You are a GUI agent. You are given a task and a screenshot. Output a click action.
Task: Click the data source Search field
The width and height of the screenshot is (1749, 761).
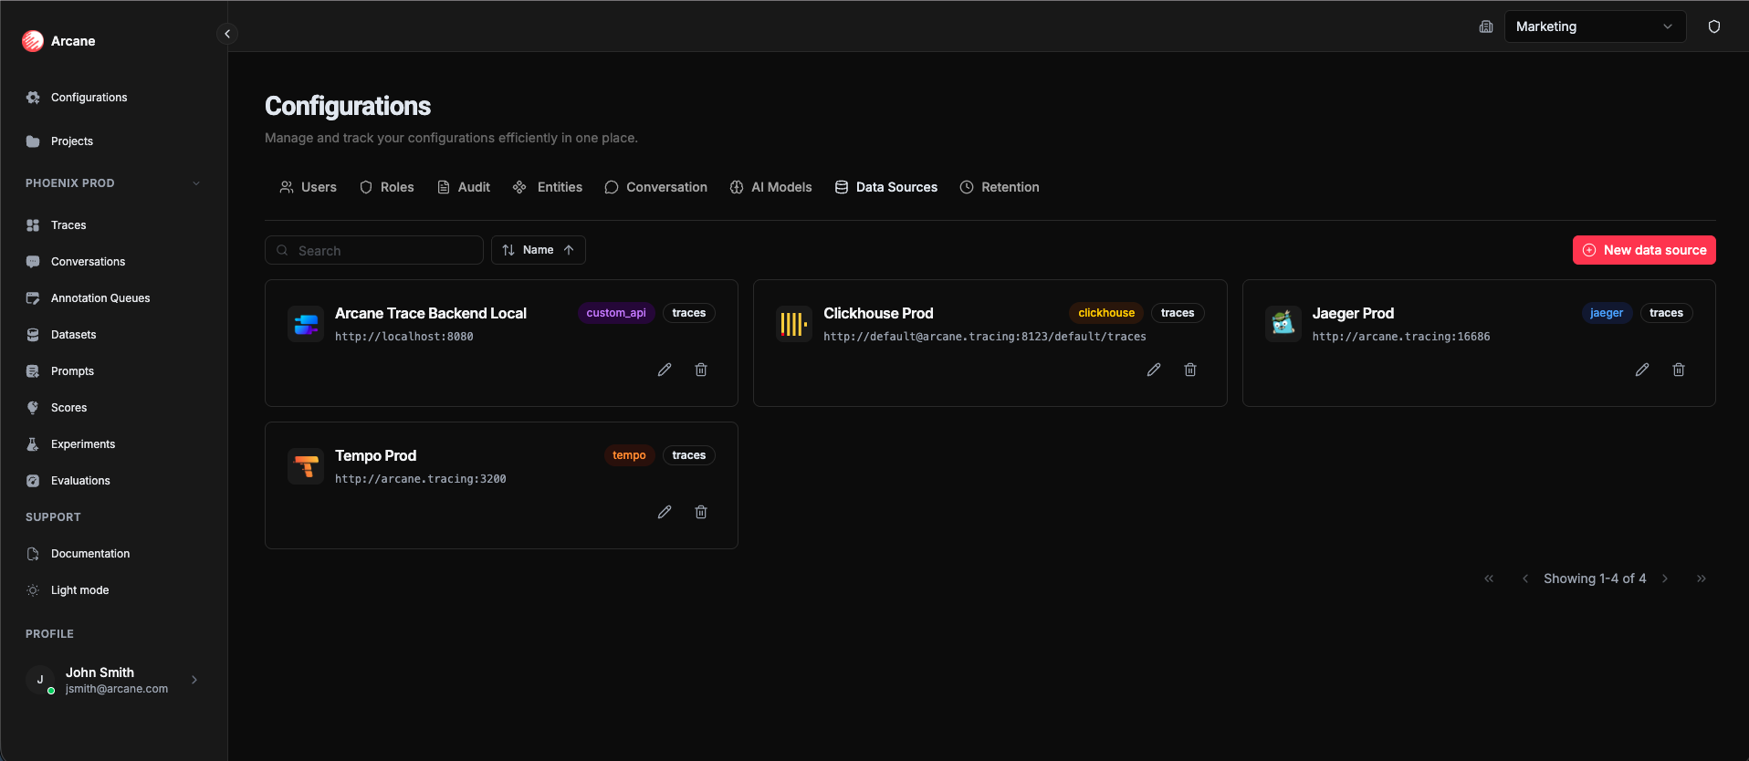[x=374, y=250]
